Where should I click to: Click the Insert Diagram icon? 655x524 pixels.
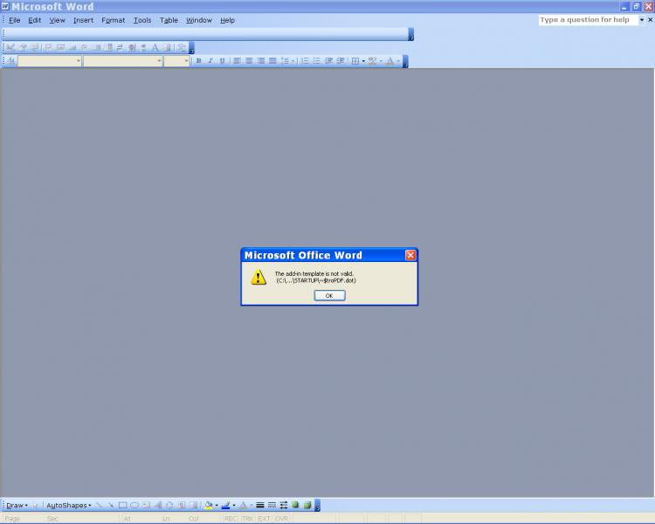pos(169,505)
